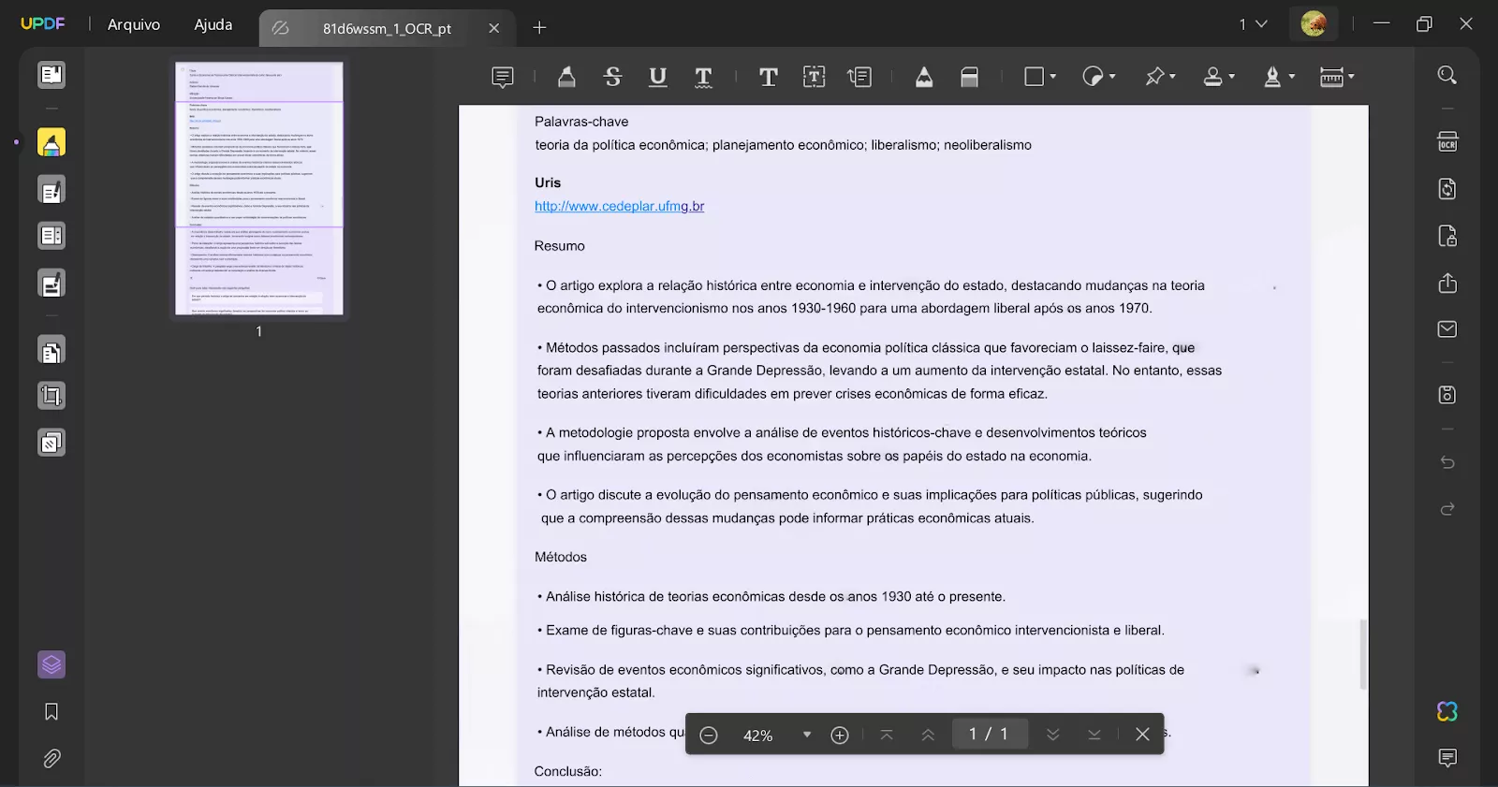1498x787 pixels.
Task: Open the Arquivo menu
Action: coord(134,24)
